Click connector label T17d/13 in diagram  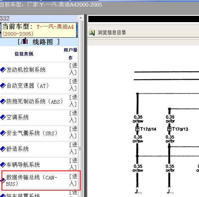tap(180, 129)
